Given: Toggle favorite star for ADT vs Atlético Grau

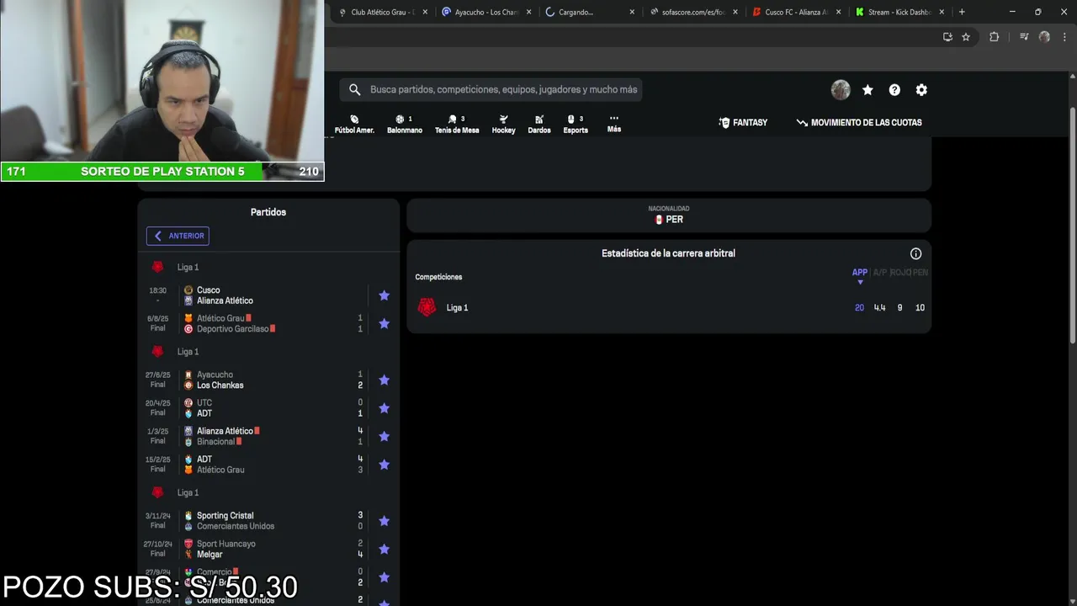Looking at the screenshot, I should 384,465.
